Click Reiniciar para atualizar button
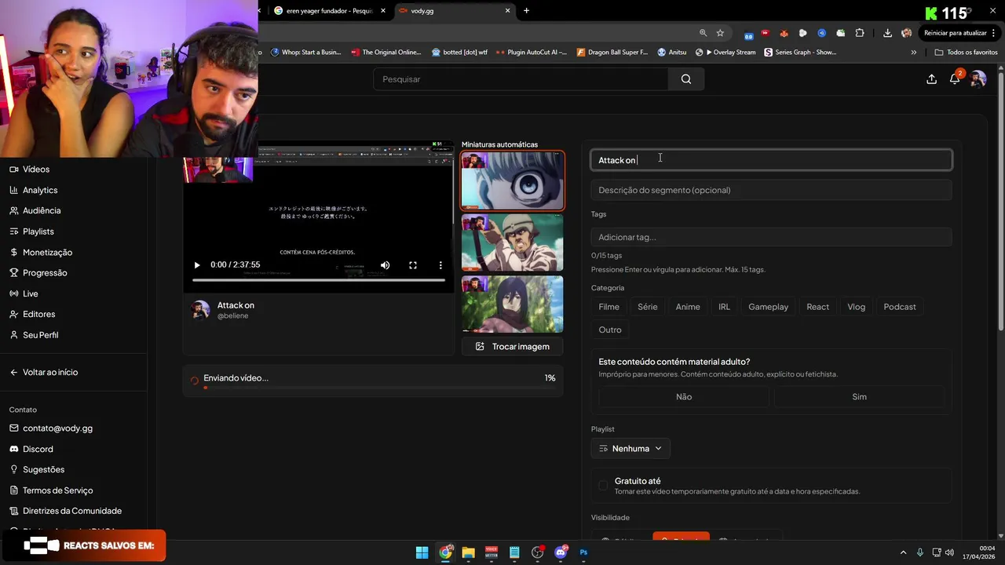1005x565 pixels. [x=955, y=33]
